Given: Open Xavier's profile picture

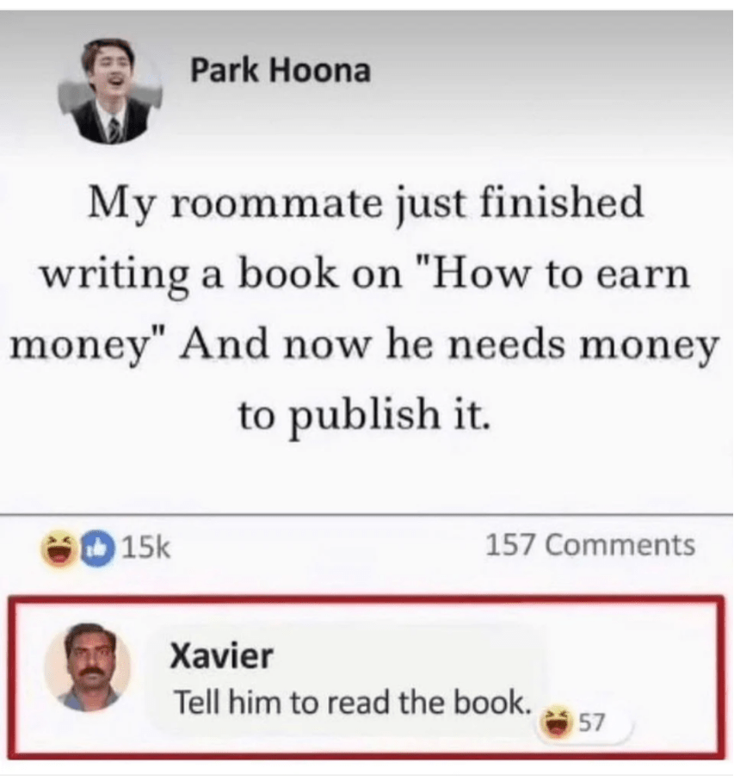Looking at the screenshot, I should click(89, 668).
